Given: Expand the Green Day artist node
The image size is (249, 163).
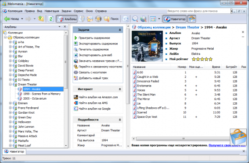Looking at the screenshot, I should tap(10, 117).
